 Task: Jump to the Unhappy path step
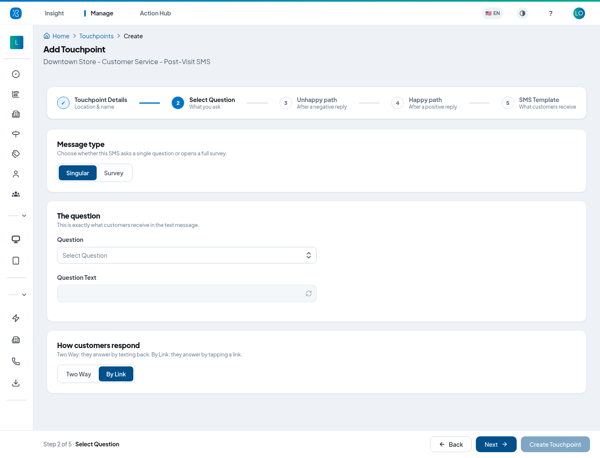click(313, 103)
